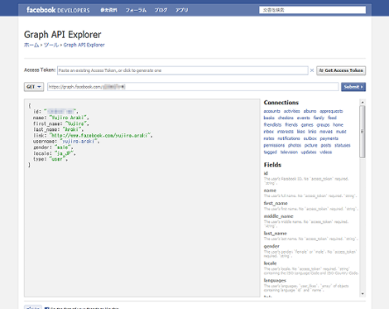Select the inbox connection
Image resolution: width=389 pixels, height=309 pixels.
pyautogui.click(x=269, y=132)
